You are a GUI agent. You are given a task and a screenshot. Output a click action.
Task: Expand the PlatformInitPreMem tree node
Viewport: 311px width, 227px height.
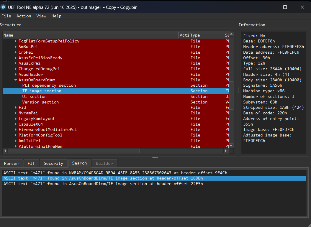click(x=16, y=146)
